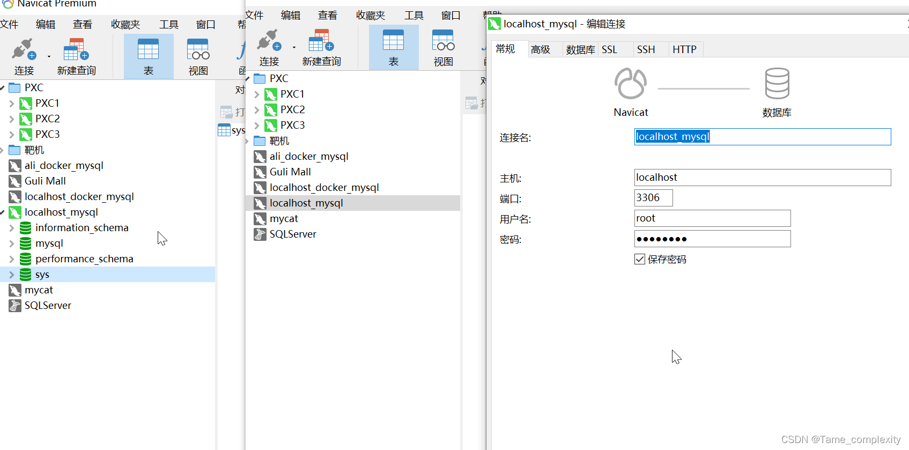Select Table icon in middle window toolbar
The image size is (909, 450).
coord(393,47)
